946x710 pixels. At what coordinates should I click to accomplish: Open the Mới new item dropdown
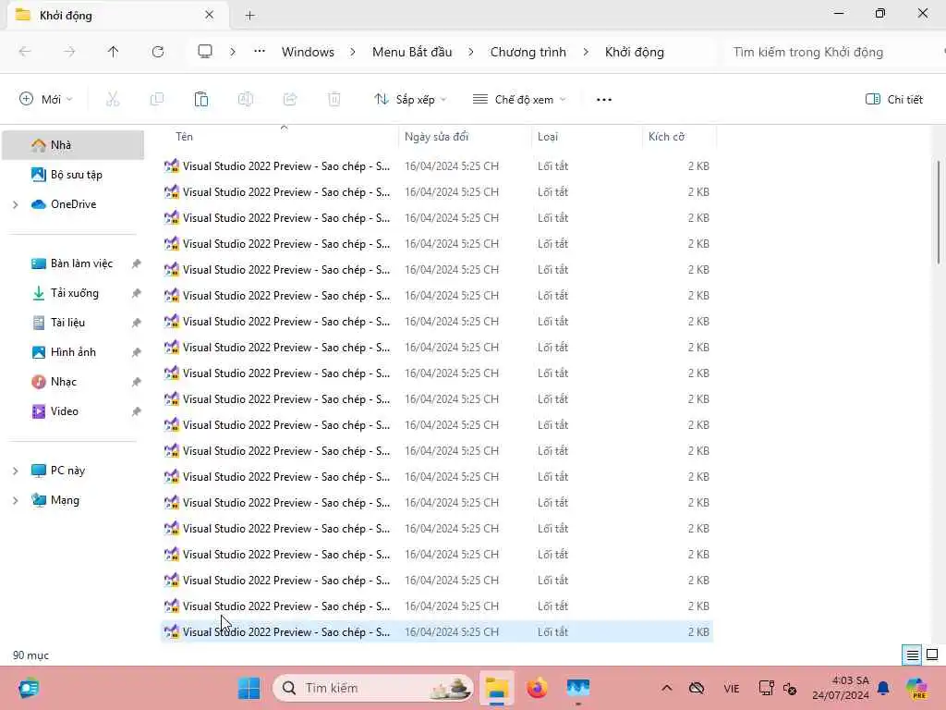[x=46, y=99]
